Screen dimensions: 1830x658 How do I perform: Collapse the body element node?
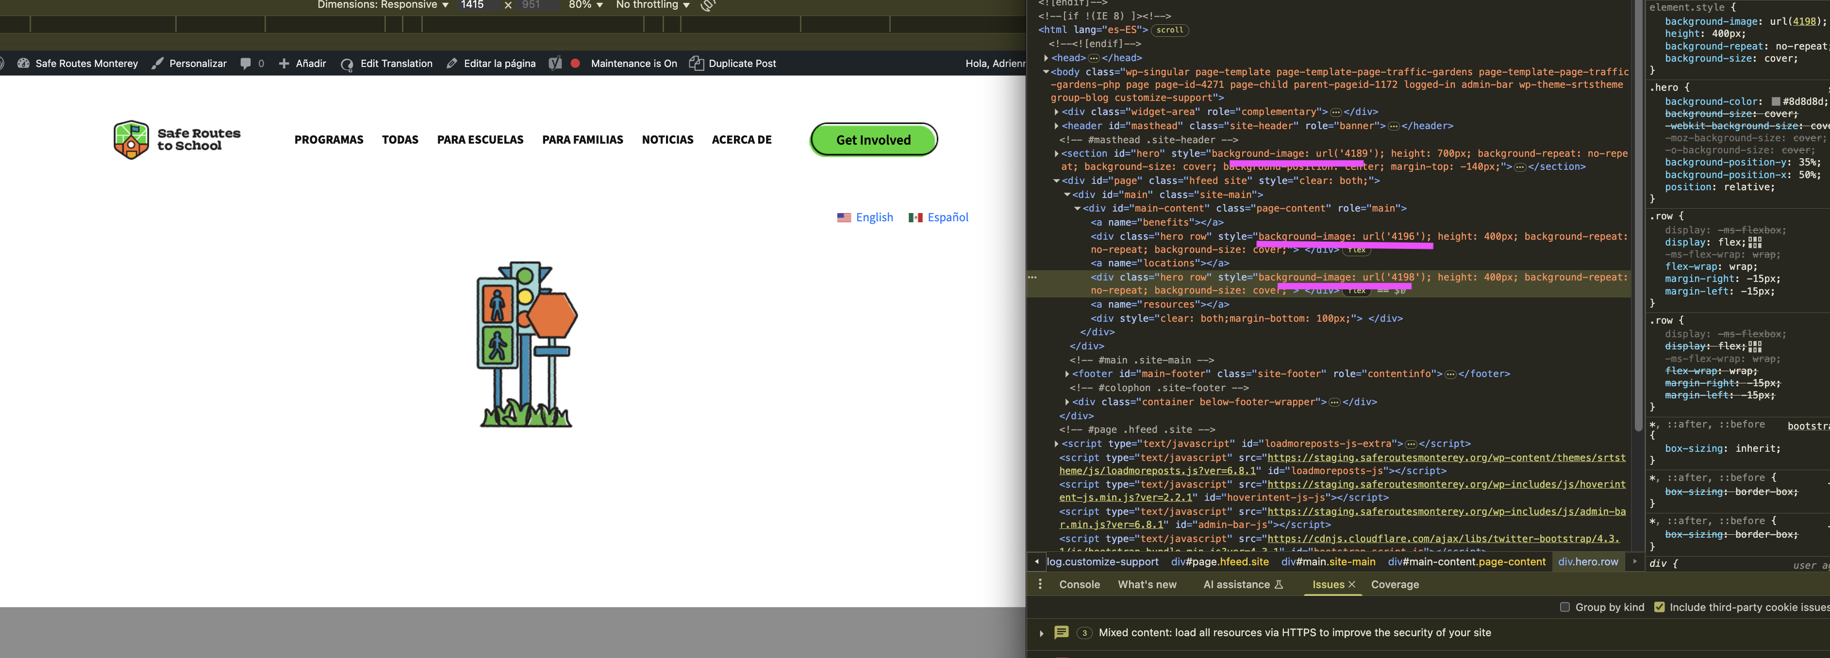tap(1046, 72)
